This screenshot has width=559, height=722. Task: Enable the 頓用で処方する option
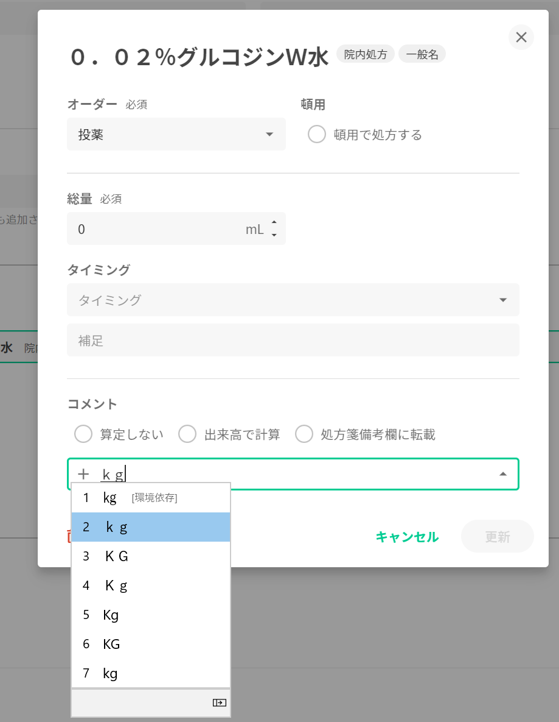317,135
